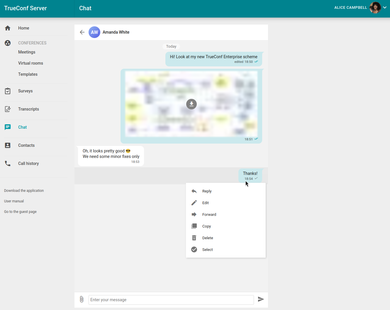
Task: Choose Reply from the context menu
Action: coord(207,191)
